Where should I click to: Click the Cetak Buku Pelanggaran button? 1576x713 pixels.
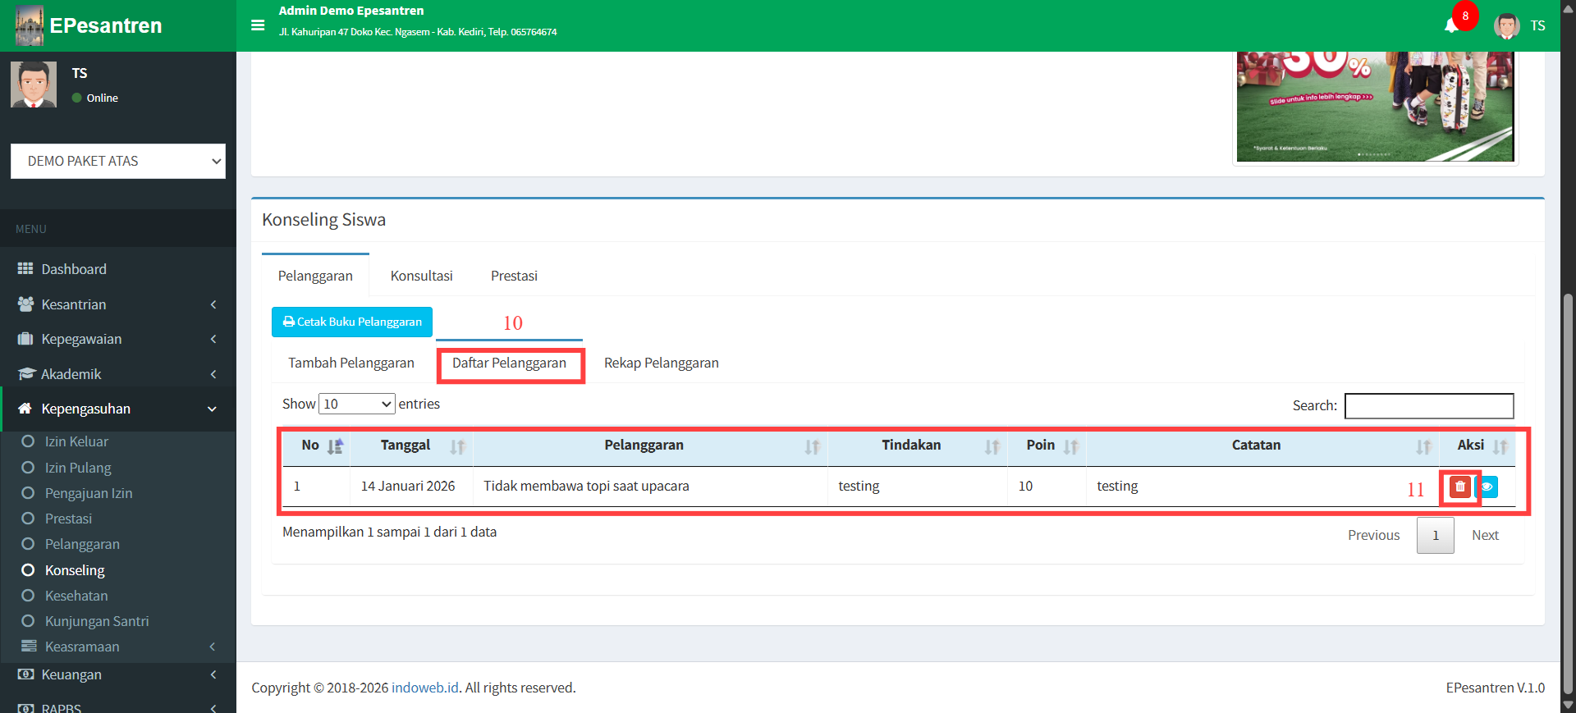[x=352, y=322]
